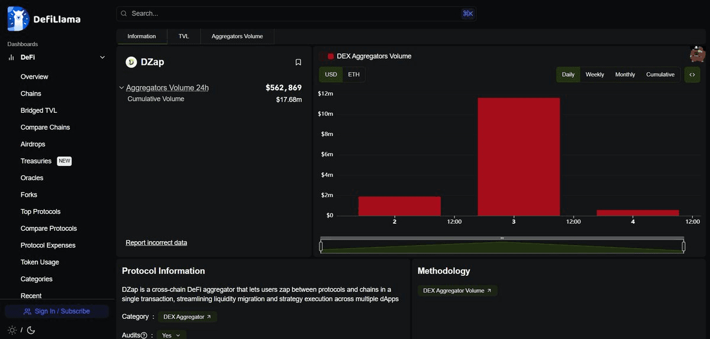710x339 pixels.
Task: Switch to light theme sun icon
Action: coord(12,330)
